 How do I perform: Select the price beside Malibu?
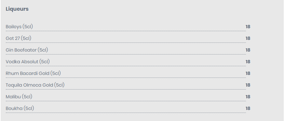point(248,97)
